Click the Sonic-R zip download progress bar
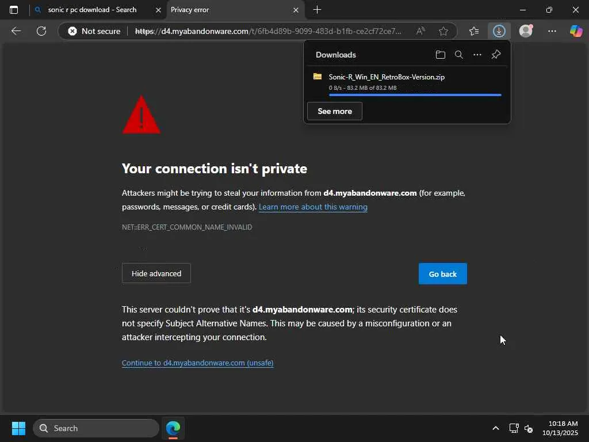The image size is (589, 442). (x=415, y=95)
